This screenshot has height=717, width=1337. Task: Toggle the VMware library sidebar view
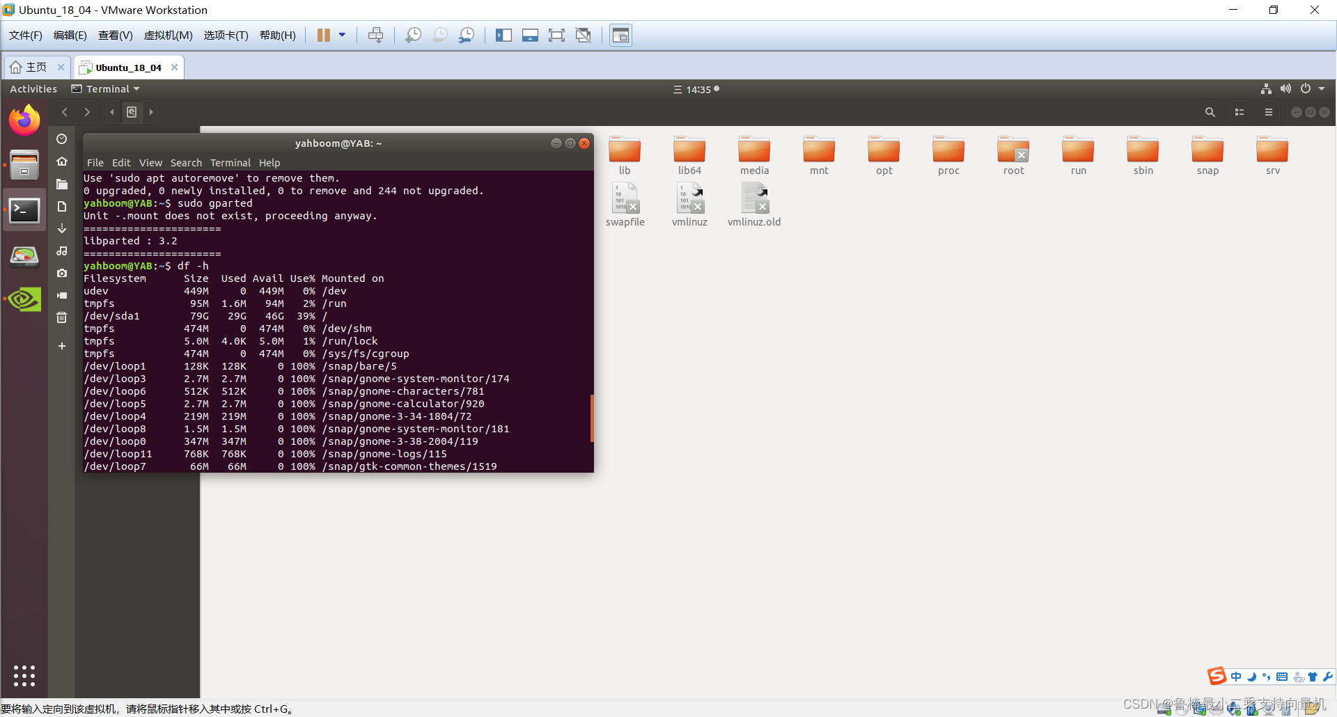pos(503,36)
